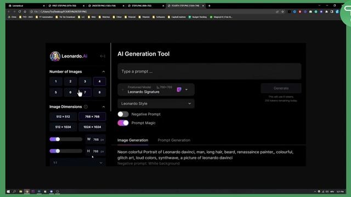Switch to the 2NDSTEP.PNG browser tab
Viewport: 351px width, 197px height.
point(106,6)
